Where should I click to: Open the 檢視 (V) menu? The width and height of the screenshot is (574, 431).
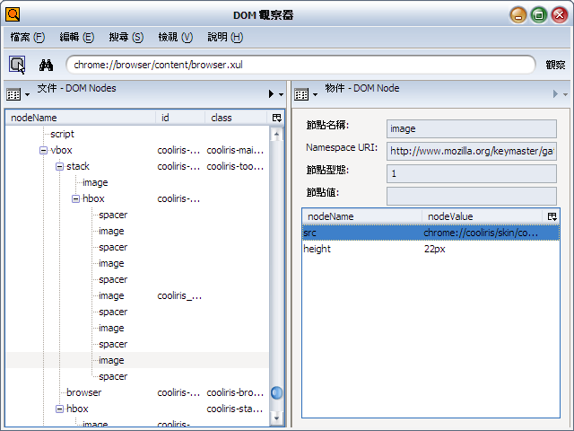[x=175, y=37]
